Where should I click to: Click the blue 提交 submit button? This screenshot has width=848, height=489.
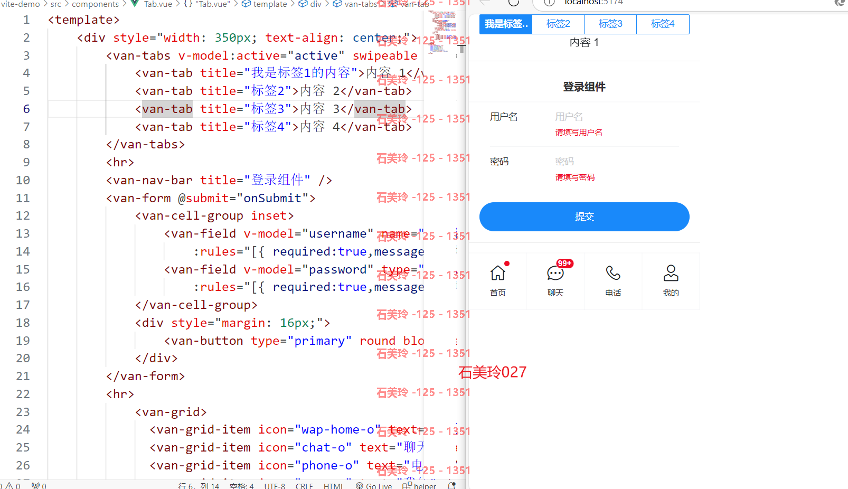584,217
